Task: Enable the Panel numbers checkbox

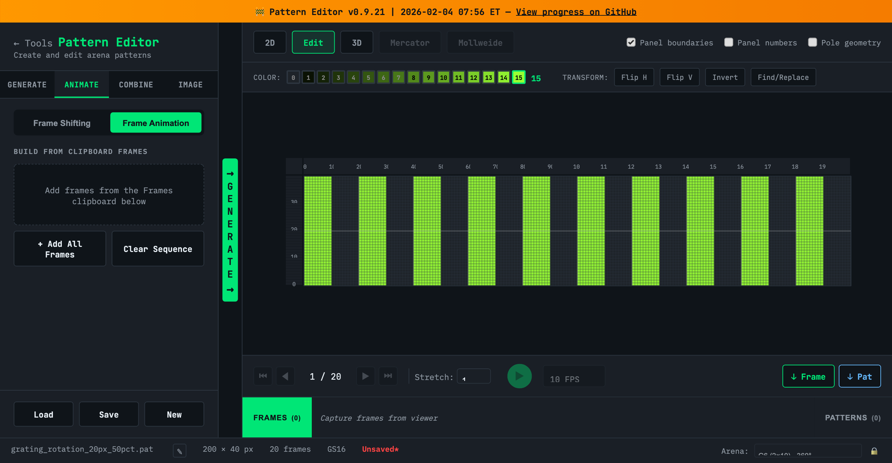Action: pyautogui.click(x=729, y=42)
